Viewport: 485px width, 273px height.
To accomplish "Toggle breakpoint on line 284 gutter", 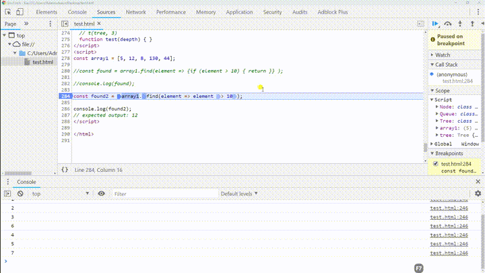I will (x=65, y=96).
